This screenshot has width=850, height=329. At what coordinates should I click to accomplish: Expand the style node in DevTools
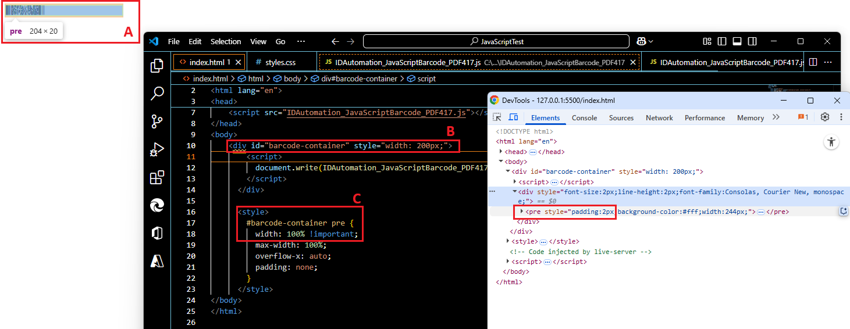click(x=508, y=241)
